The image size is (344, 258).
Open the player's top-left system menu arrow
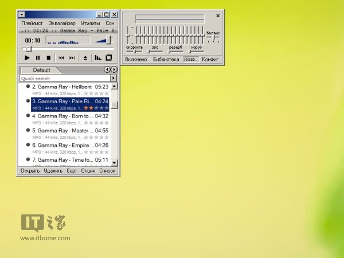21,14
